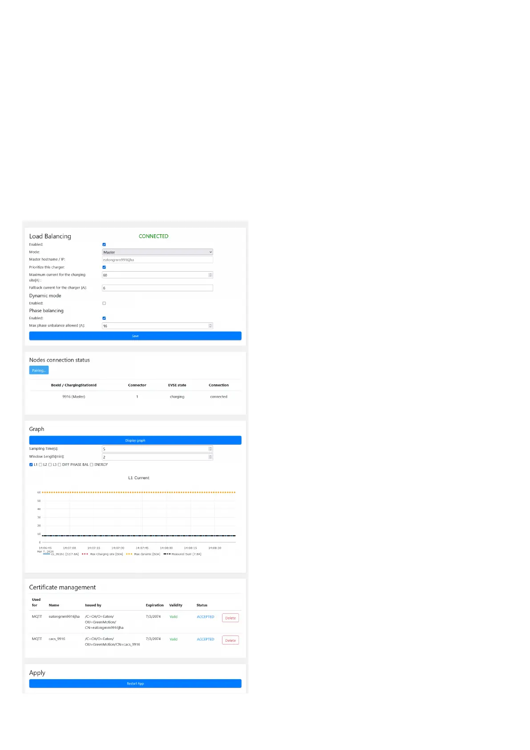Delete the eatongmm9916jha certificate
The image size is (530, 750).
(x=230, y=618)
